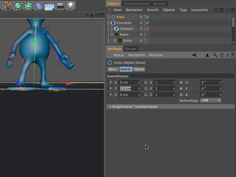Click Attribute Manager up arrow icon
236x177 pixels.
tap(207, 55)
